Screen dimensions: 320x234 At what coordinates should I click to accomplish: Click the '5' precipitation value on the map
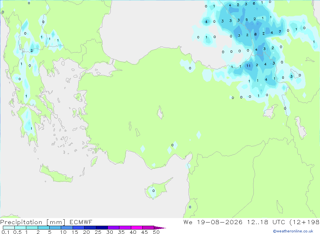coord(246,20)
